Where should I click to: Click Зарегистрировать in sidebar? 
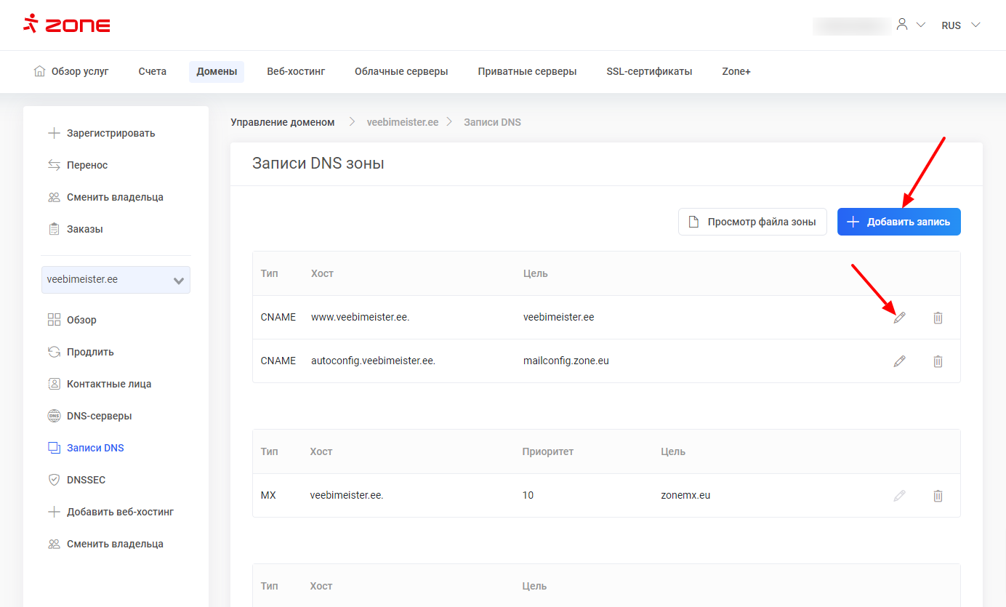point(110,133)
